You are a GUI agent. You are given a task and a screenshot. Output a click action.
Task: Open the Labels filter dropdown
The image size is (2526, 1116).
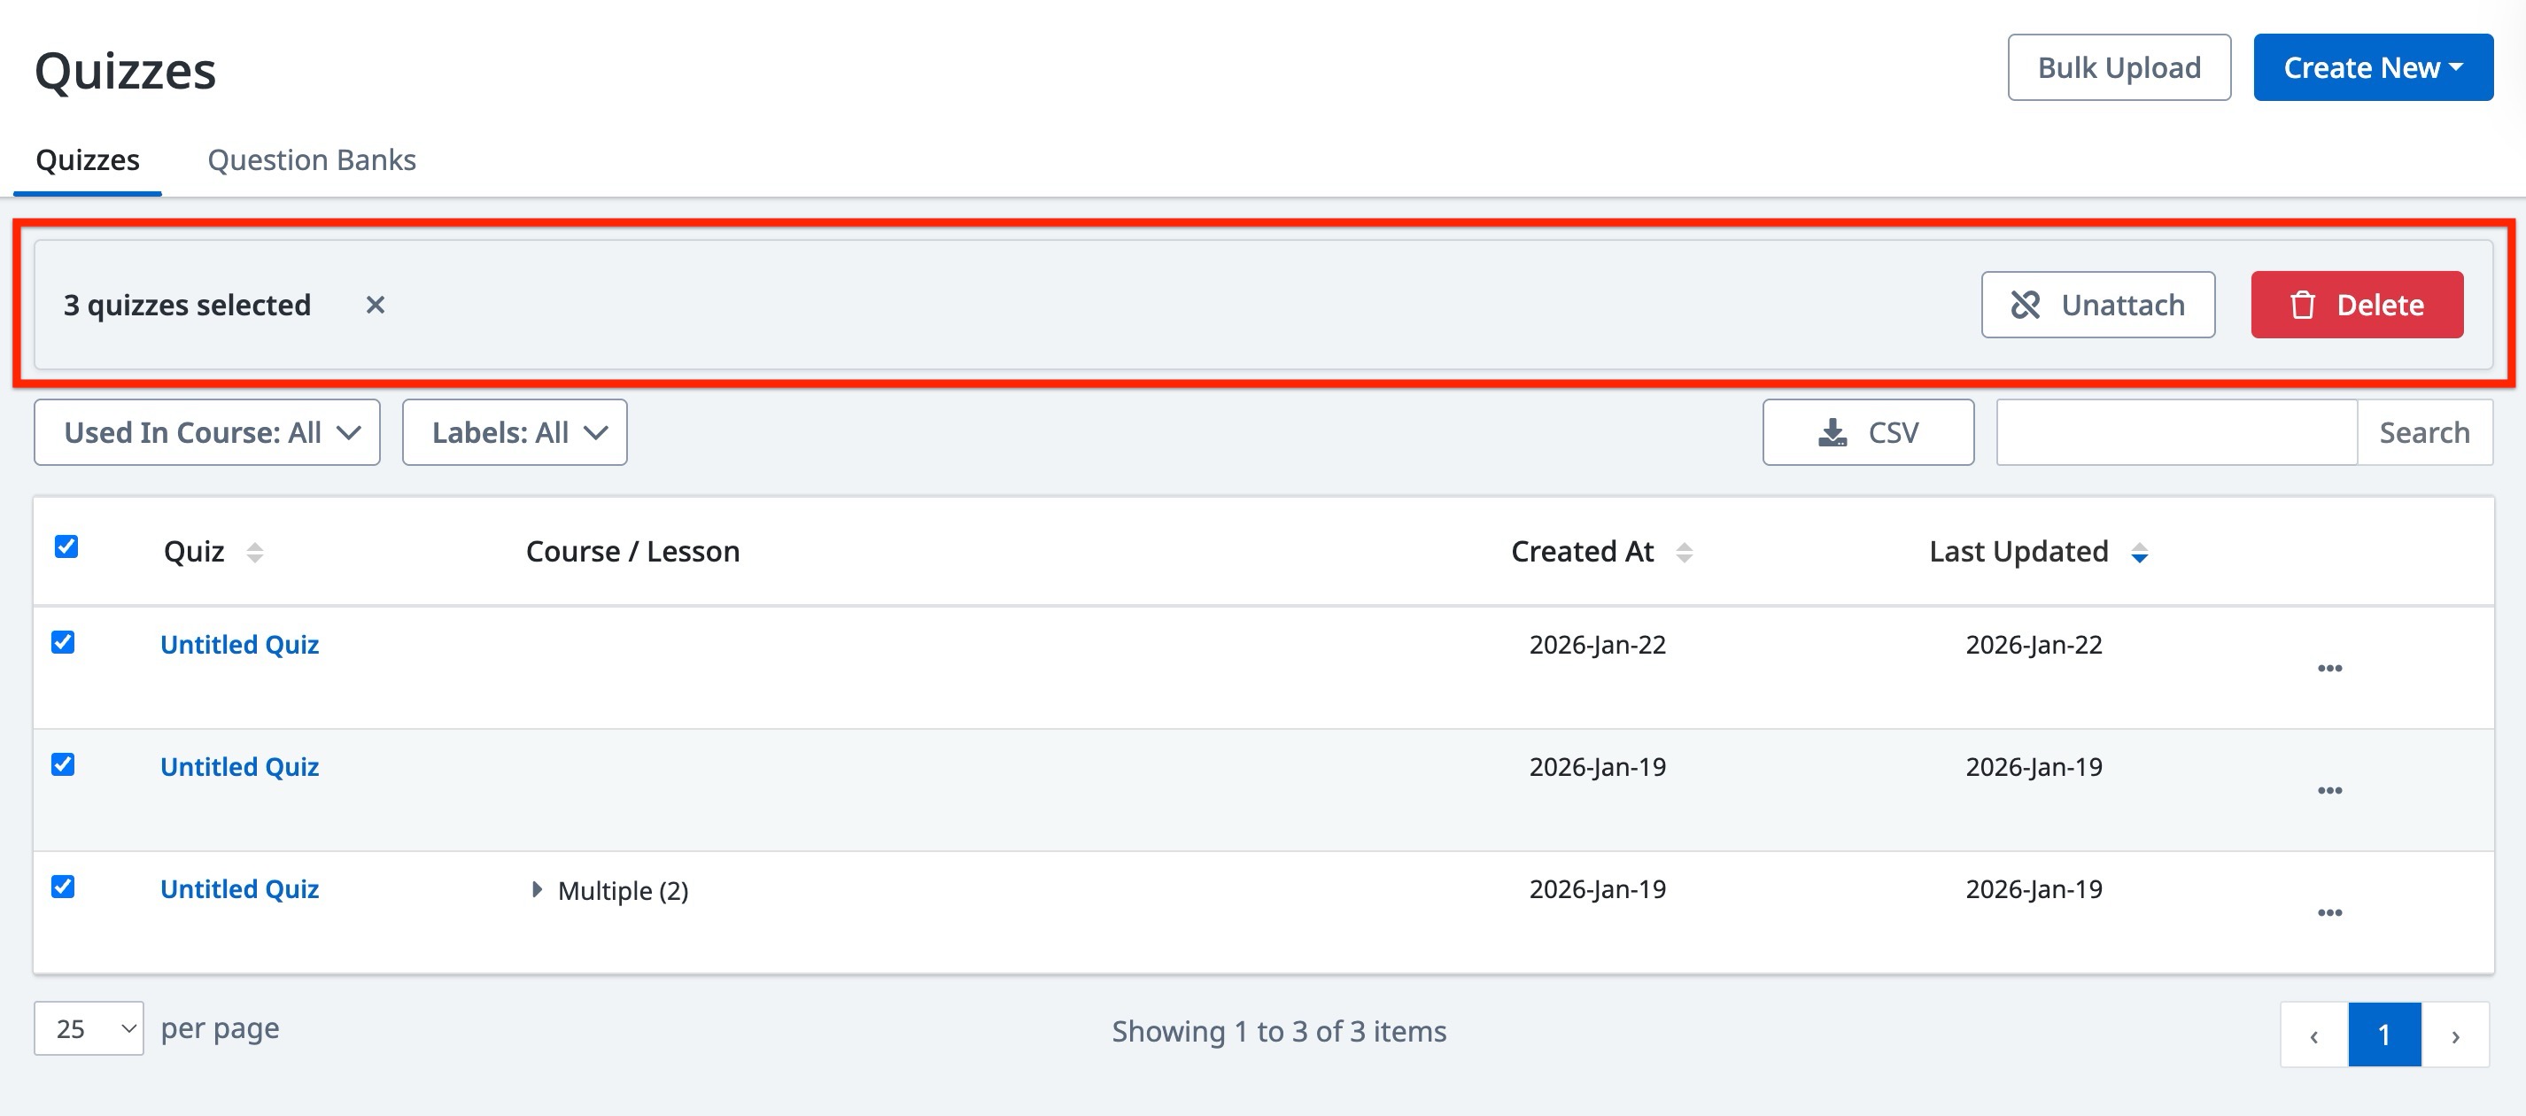click(x=514, y=432)
